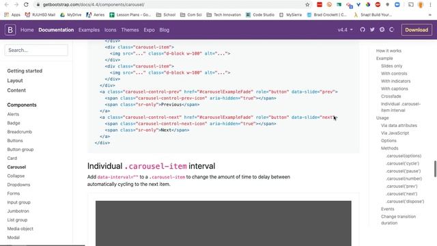Open the Tech Innovation bookmarks folder

tap(224, 15)
